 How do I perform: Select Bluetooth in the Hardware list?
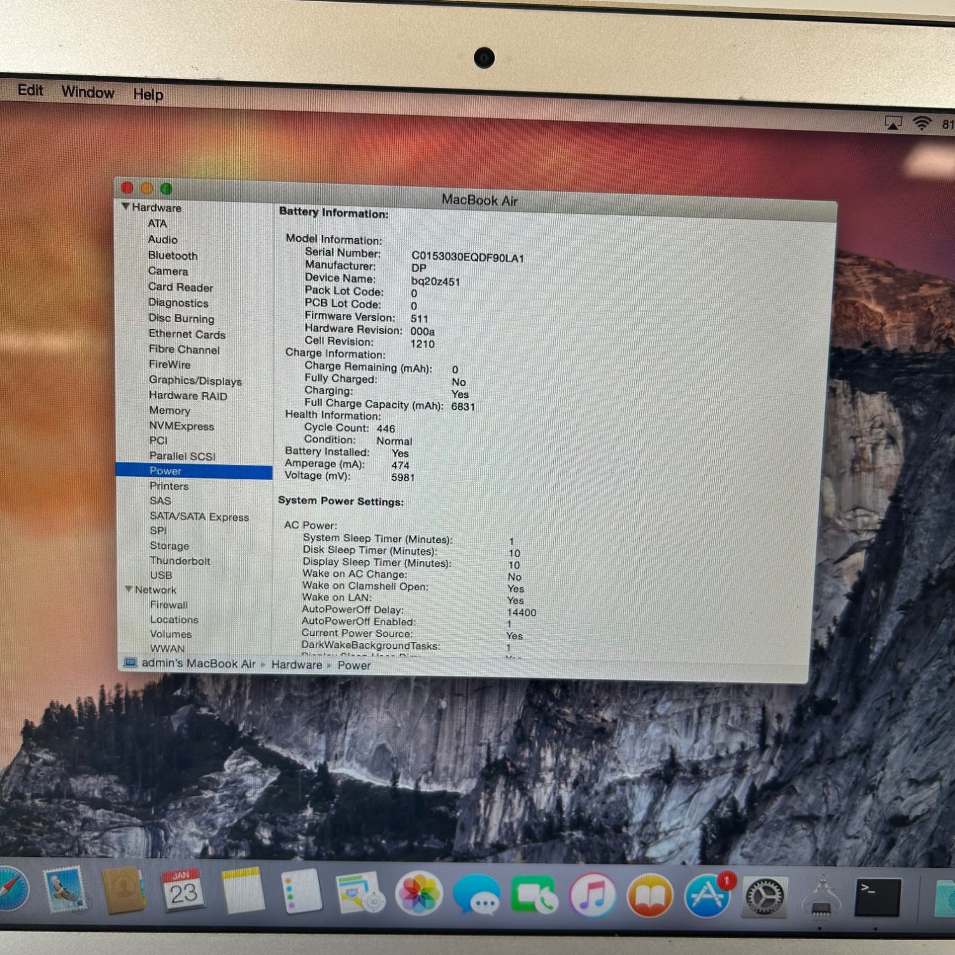tap(173, 255)
